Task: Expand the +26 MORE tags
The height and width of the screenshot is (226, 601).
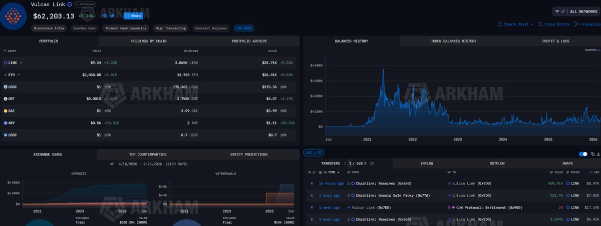Action: (243, 28)
